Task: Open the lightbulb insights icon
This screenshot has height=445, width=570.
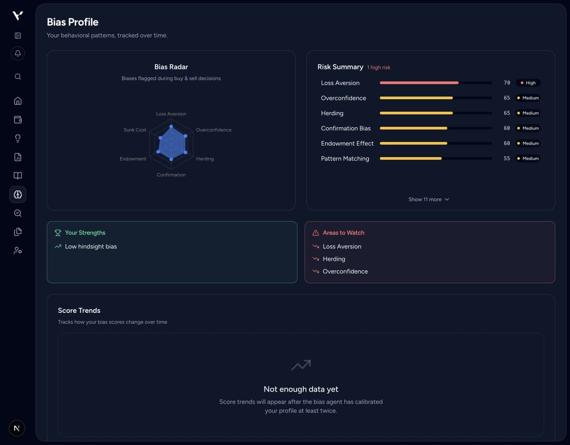Action: click(x=18, y=138)
